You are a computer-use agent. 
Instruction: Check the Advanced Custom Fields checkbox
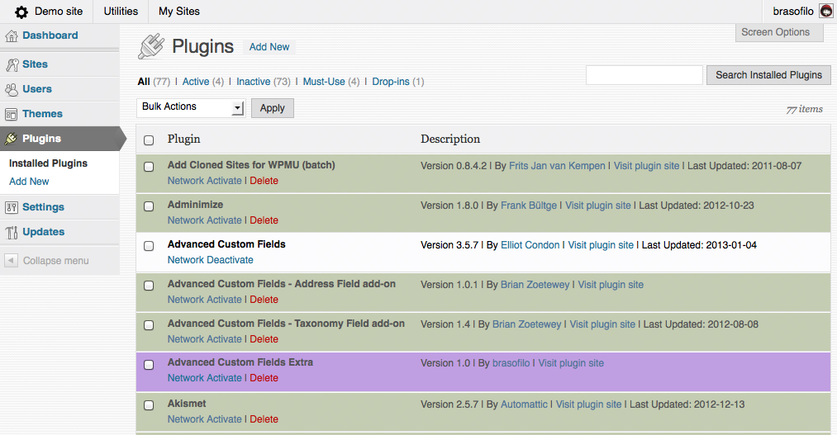pos(149,246)
